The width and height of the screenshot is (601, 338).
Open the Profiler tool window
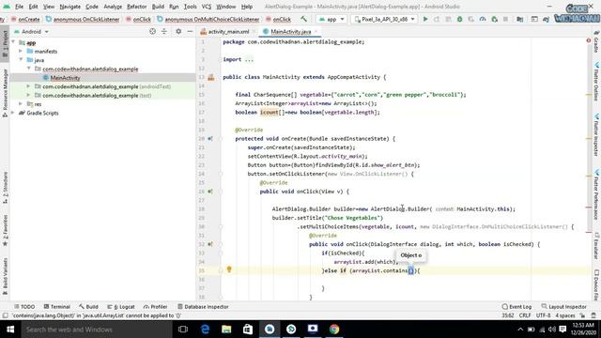(155, 307)
